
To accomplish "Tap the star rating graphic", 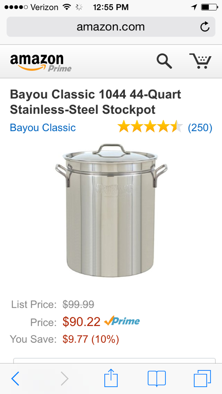I will 150,126.
